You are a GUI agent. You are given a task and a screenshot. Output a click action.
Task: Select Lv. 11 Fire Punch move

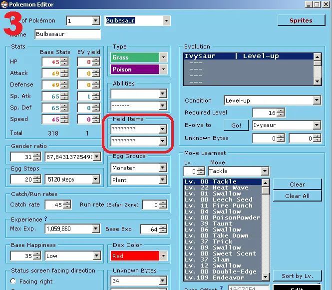click(x=223, y=205)
